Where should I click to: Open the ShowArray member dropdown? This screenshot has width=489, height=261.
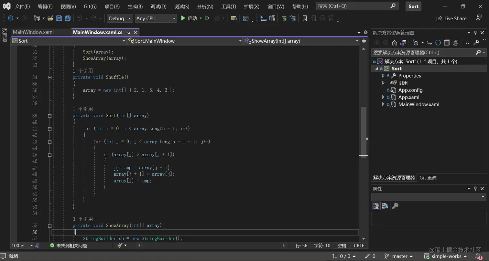pos(301,41)
